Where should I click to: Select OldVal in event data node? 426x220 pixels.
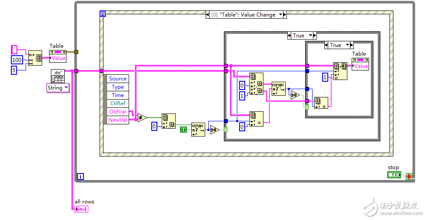coord(118,112)
